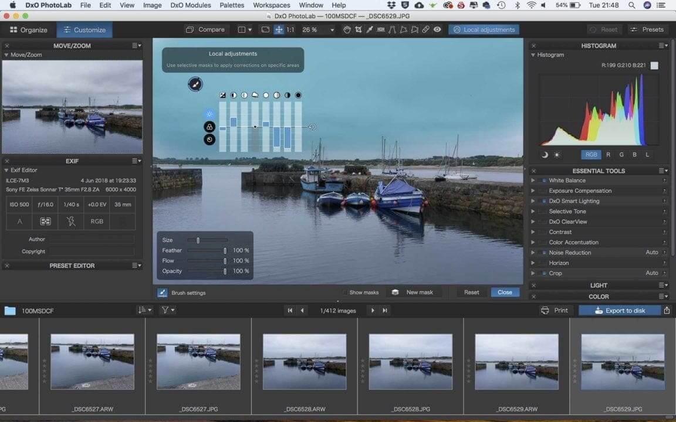This screenshot has height=422, width=676.
Task: Open Essential Tools palette menu
Action: pos(662,171)
